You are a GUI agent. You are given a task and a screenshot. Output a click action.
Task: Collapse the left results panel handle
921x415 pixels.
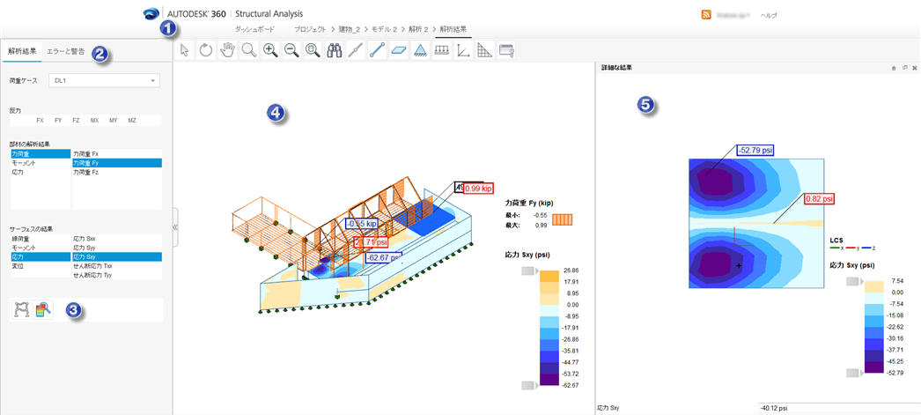coord(174,226)
